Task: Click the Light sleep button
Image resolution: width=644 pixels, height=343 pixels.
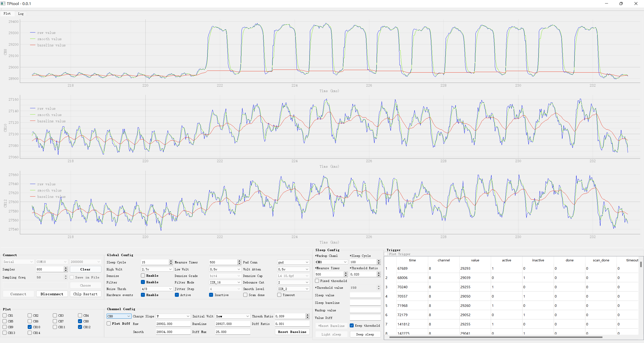Action: tap(331, 334)
